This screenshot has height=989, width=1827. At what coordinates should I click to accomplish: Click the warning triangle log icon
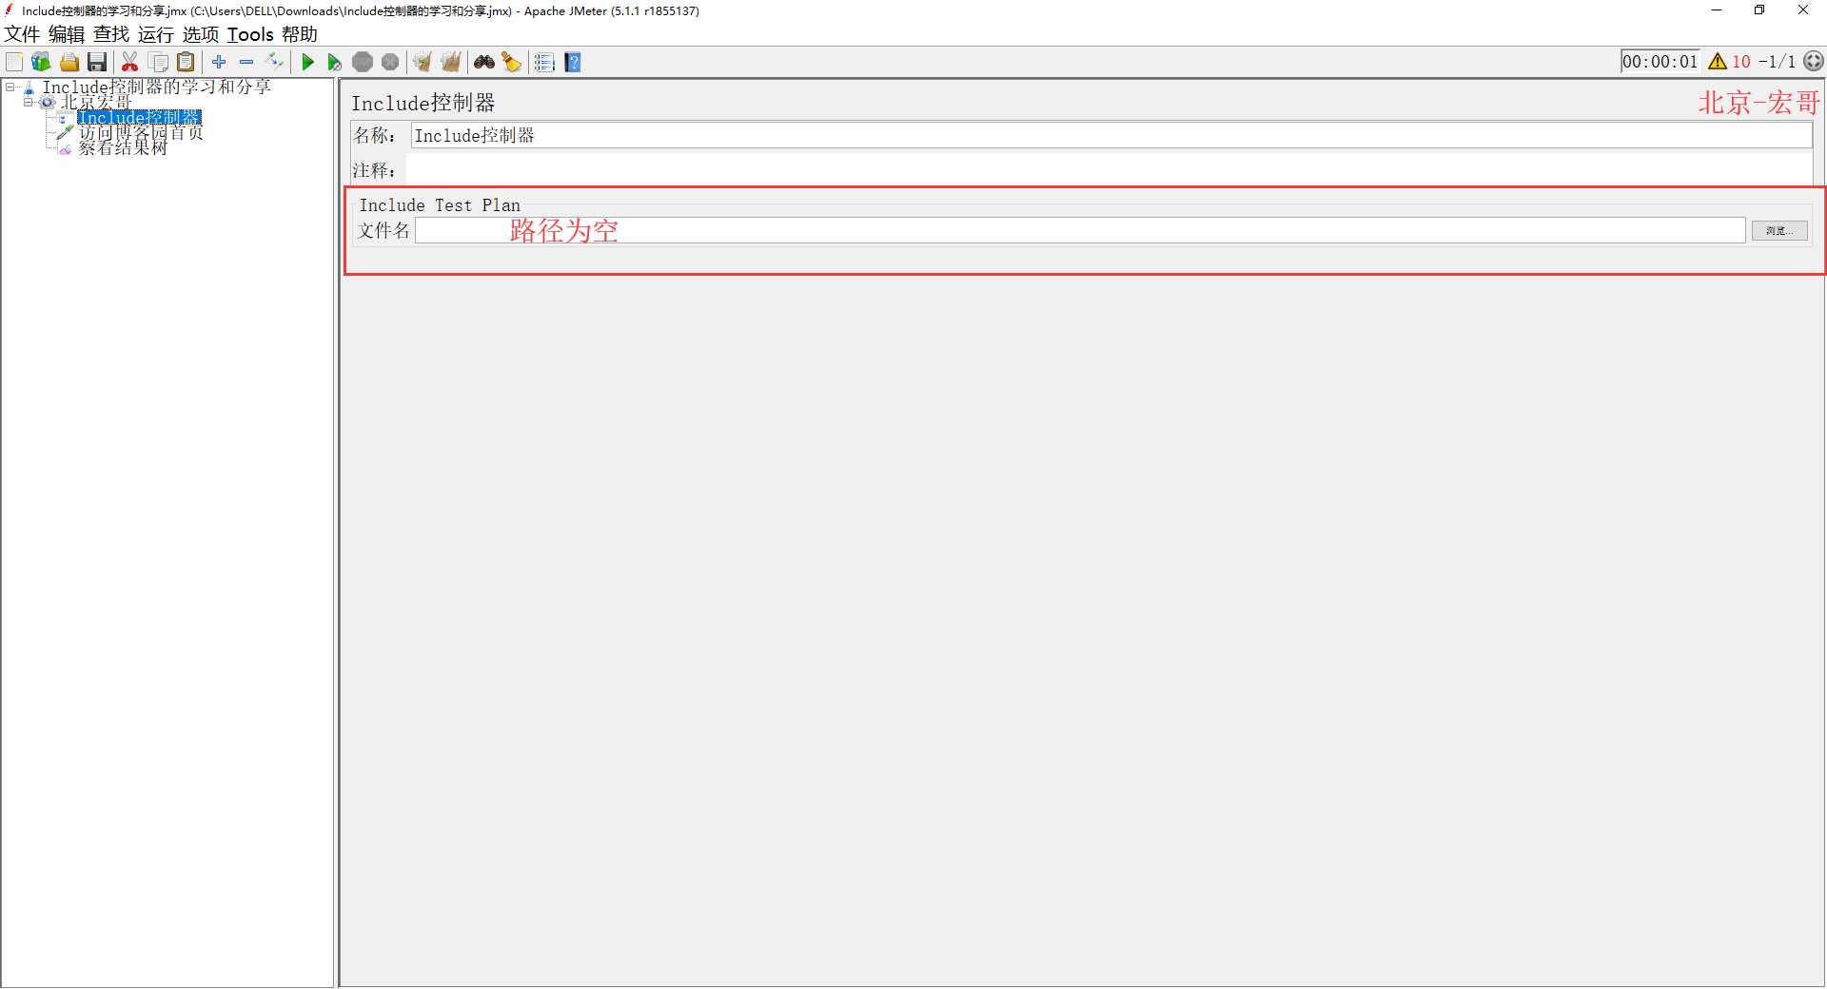tap(1718, 62)
